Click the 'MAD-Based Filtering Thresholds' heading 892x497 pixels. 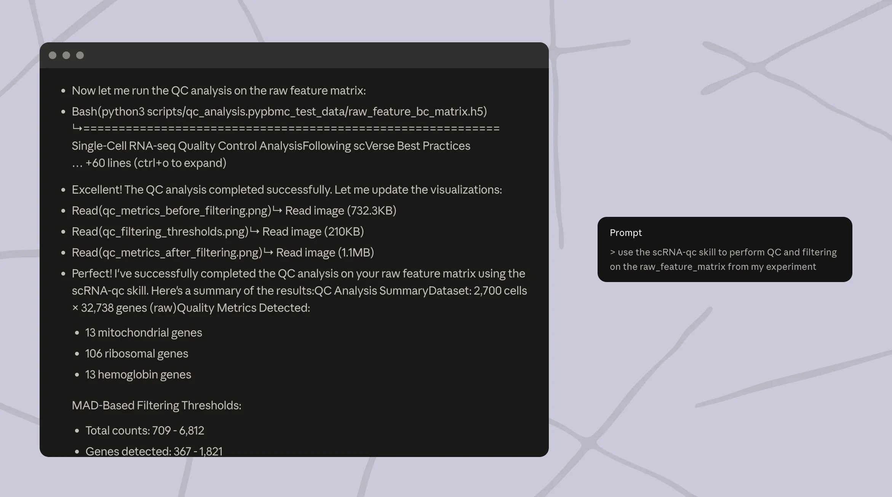point(156,405)
